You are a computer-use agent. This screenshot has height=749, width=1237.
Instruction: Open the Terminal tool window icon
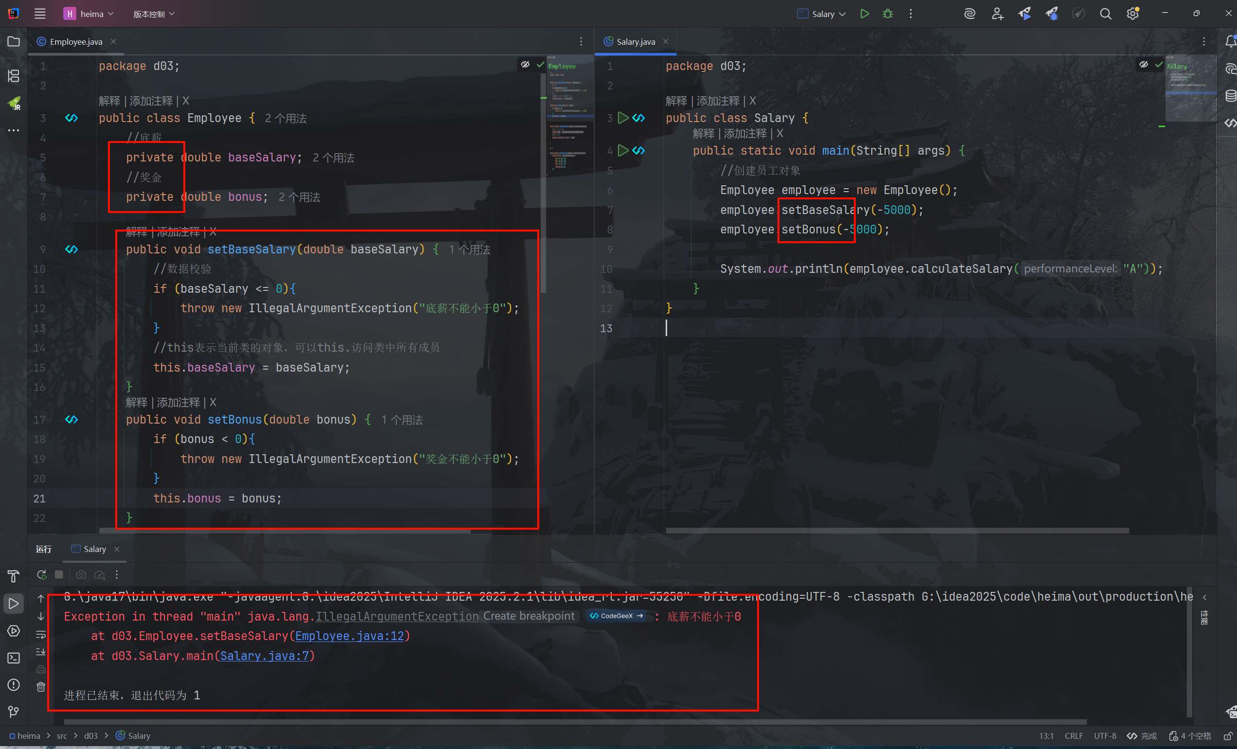[x=14, y=658]
